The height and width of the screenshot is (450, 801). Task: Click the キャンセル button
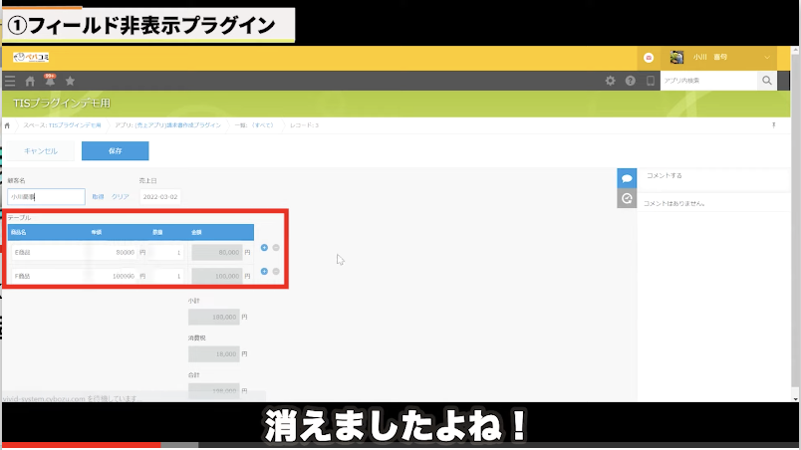pos(41,151)
